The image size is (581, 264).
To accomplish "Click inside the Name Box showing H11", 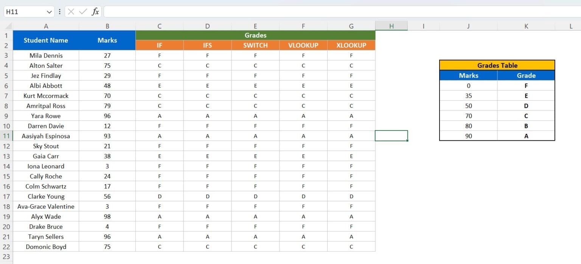I will point(23,11).
